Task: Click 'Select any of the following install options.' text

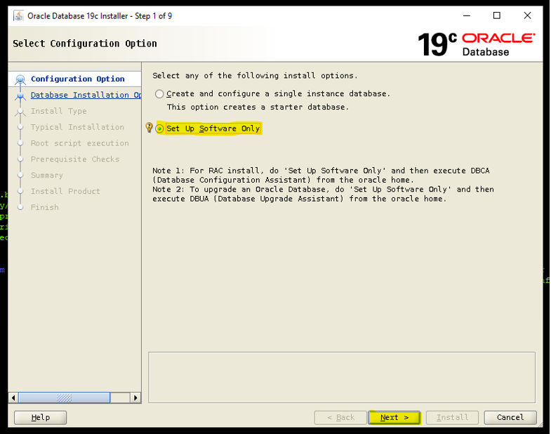Action: pos(255,76)
